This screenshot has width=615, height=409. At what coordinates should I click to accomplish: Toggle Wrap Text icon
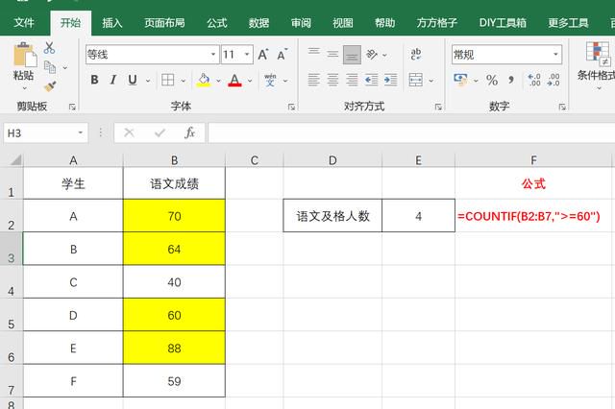416,55
